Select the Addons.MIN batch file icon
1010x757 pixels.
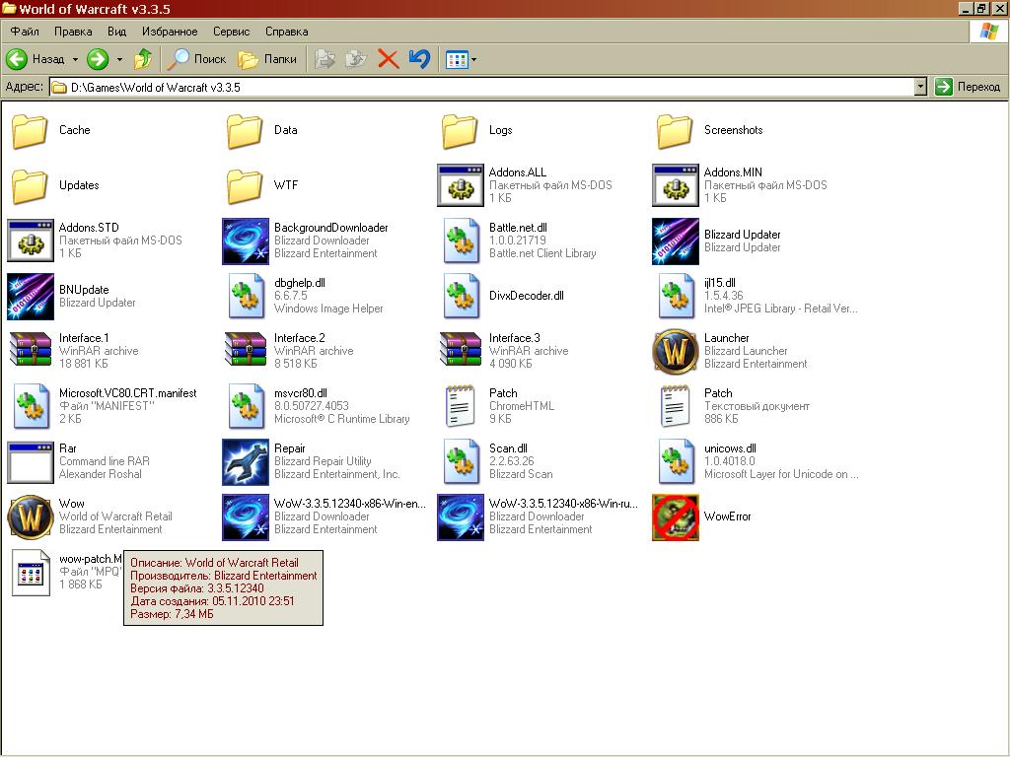coord(675,185)
